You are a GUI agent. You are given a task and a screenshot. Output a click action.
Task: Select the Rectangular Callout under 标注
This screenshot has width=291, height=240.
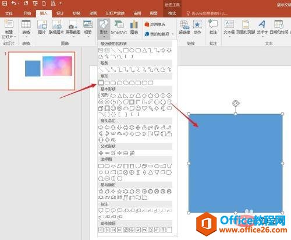[x=101, y=210]
